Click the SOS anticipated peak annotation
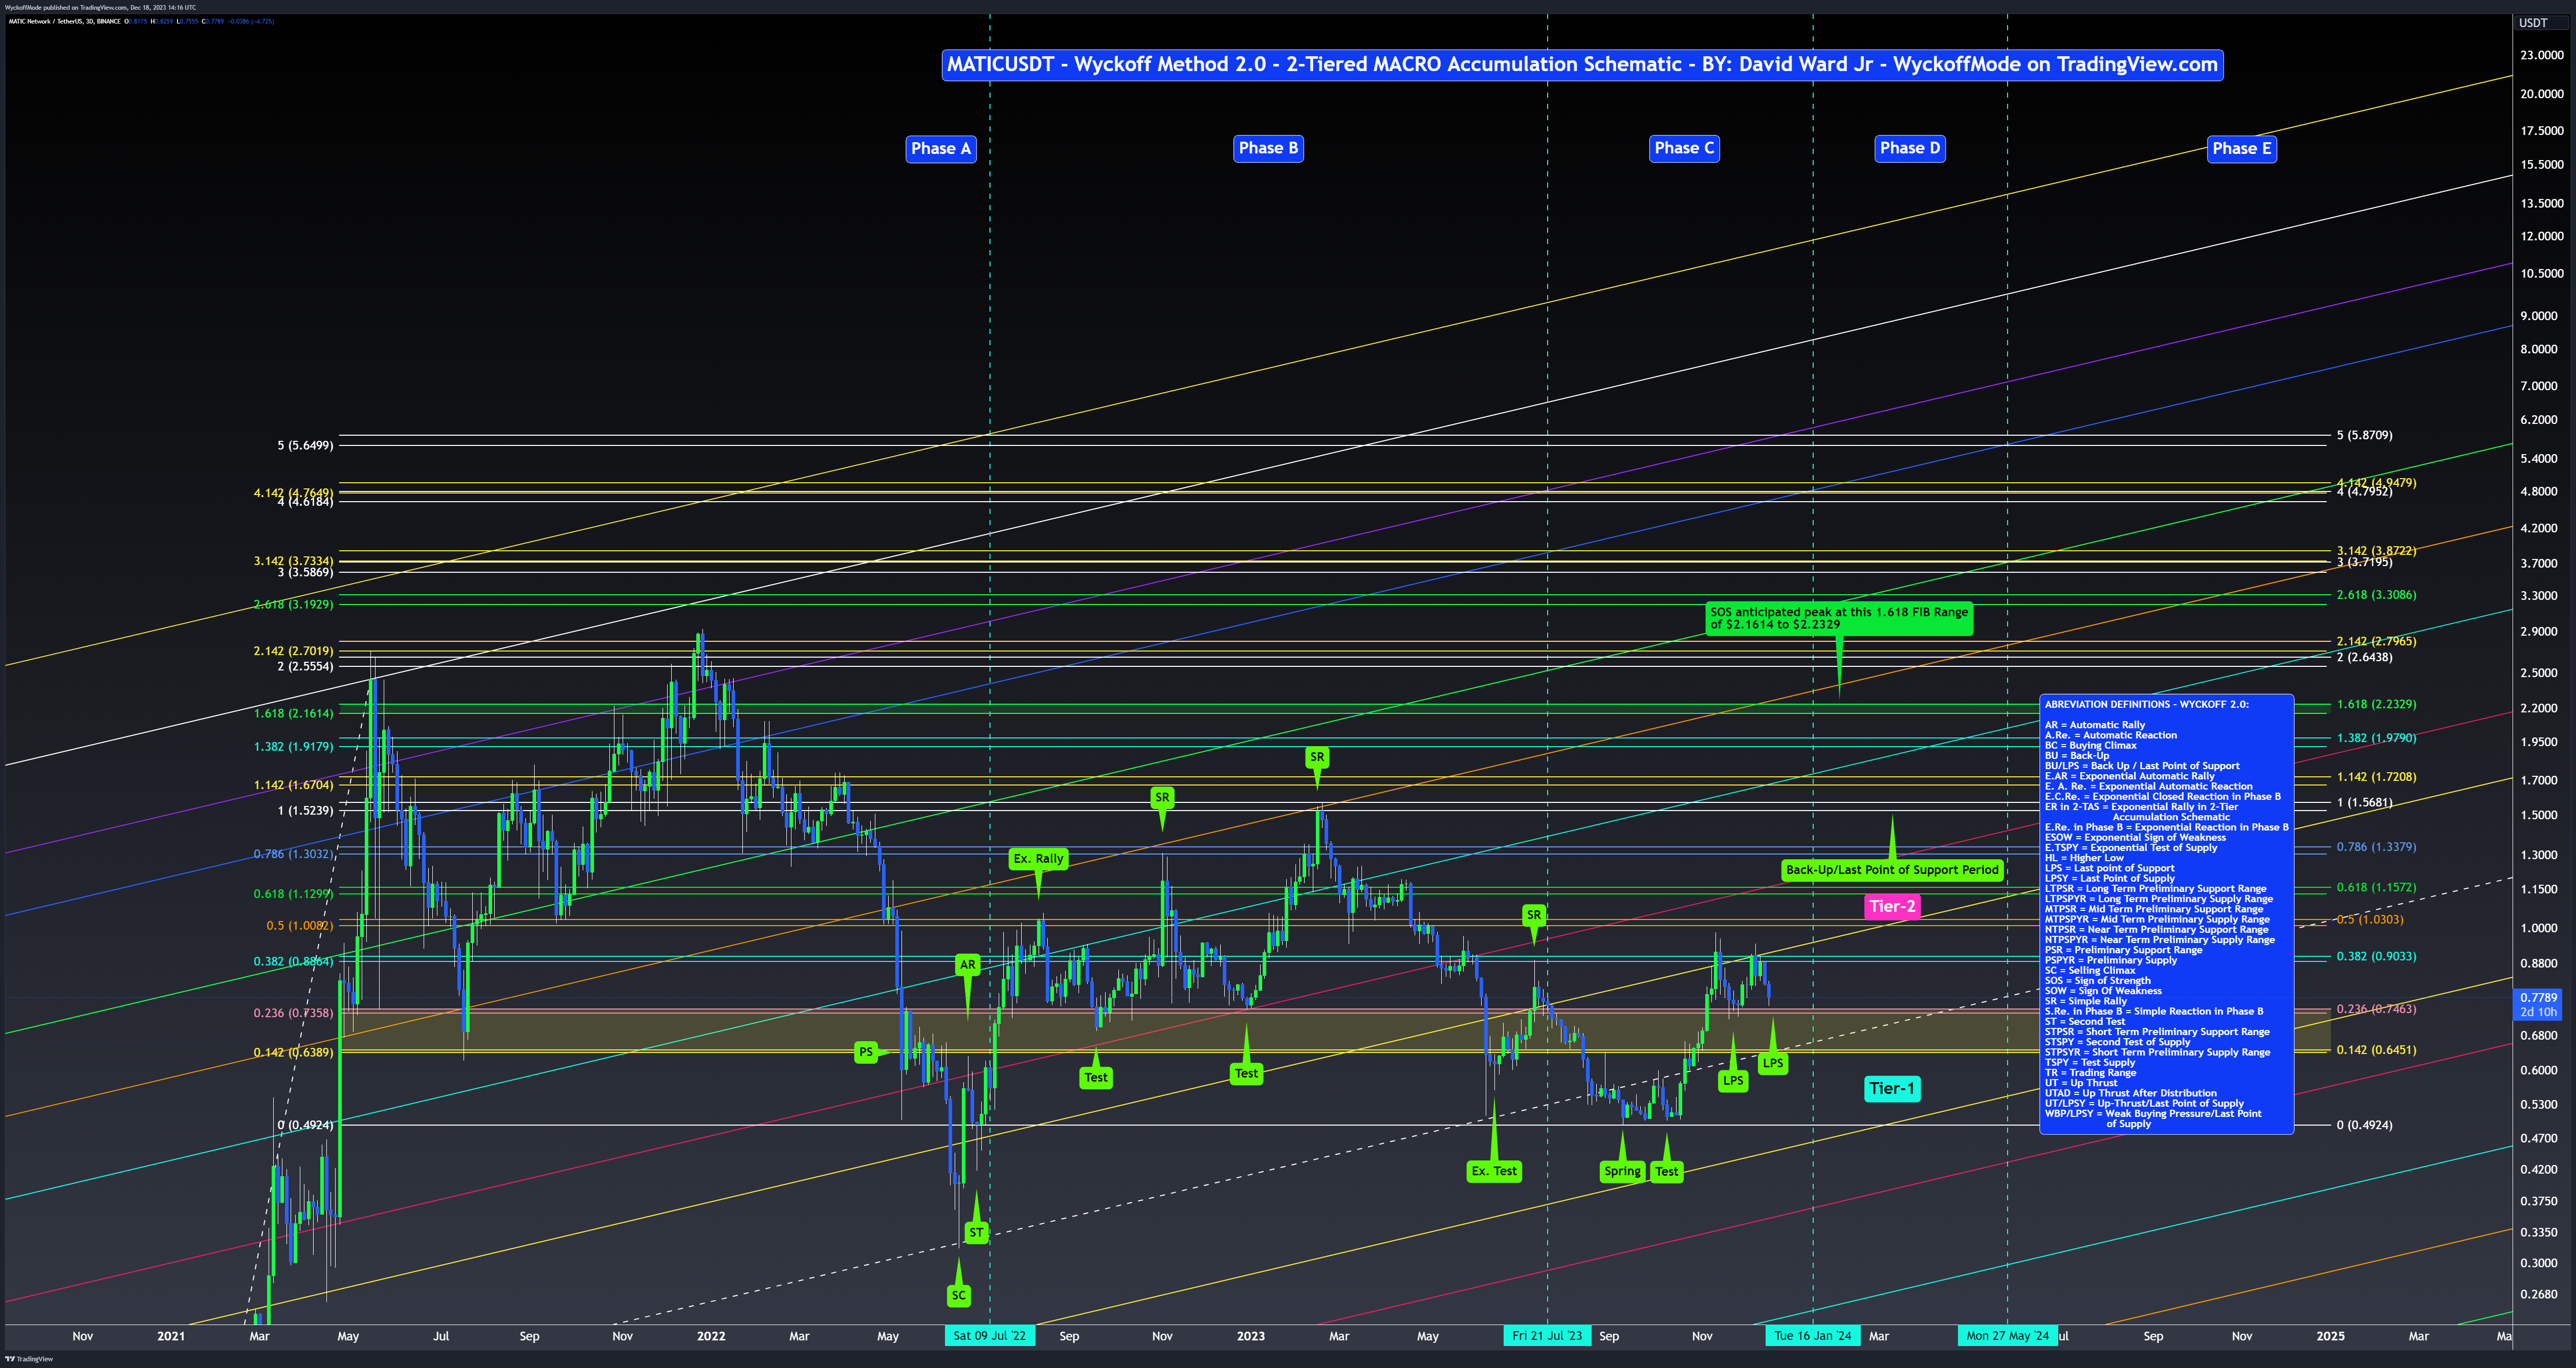The image size is (2576, 1368). (1838, 619)
